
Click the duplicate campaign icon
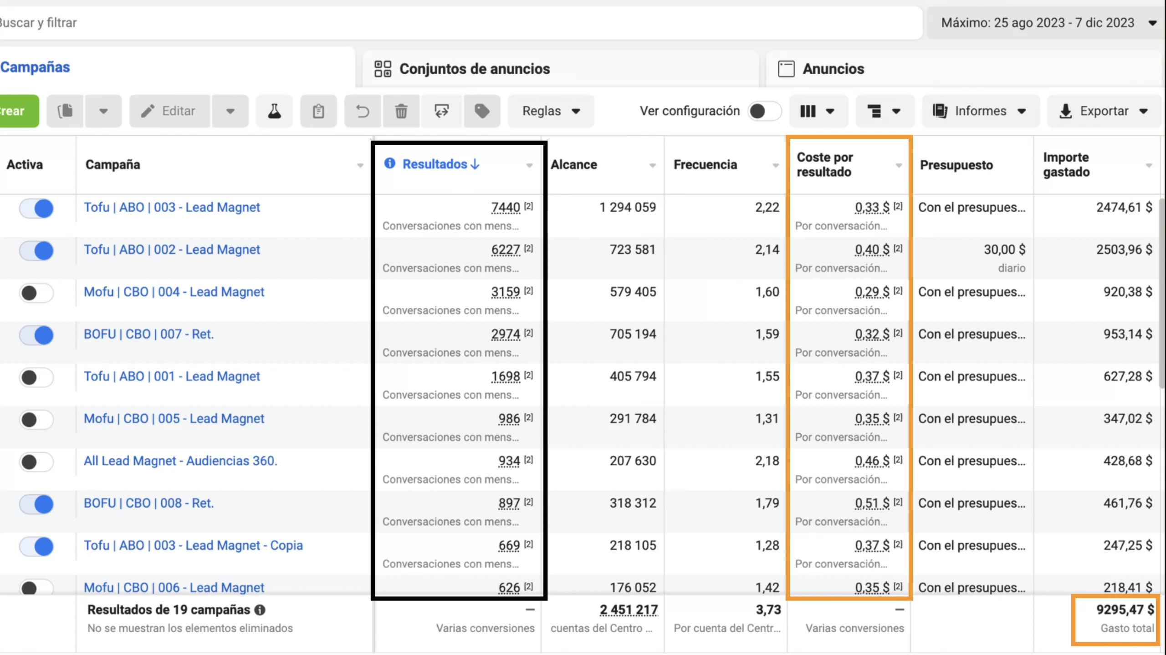(65, 111)
